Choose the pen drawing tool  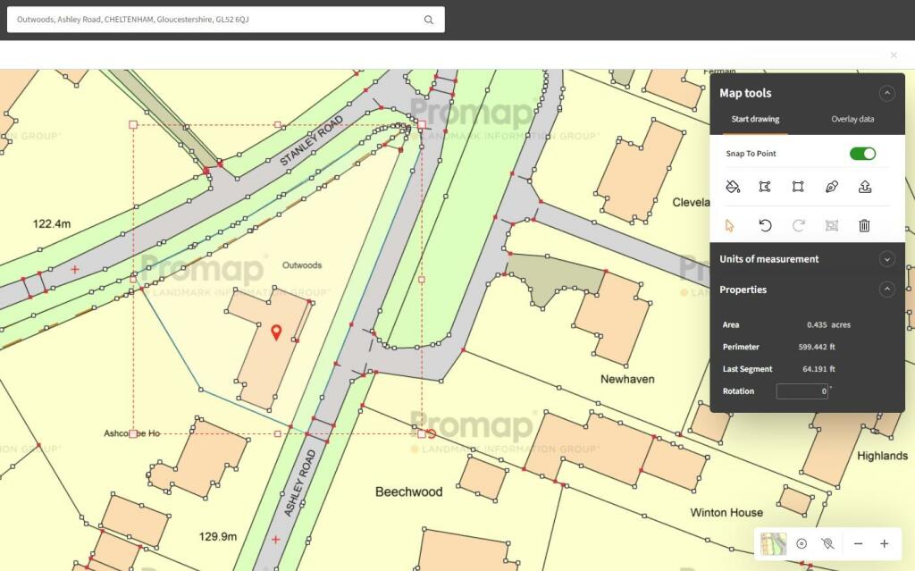[831, 187]
